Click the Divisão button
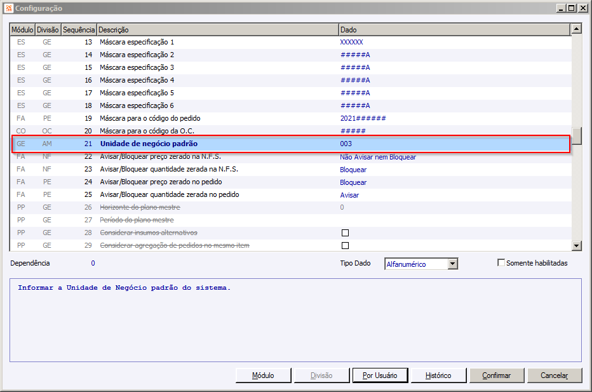592x392 pixels. [x=321, y=375]
